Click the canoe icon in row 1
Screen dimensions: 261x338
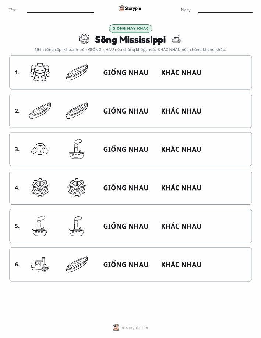77,72
